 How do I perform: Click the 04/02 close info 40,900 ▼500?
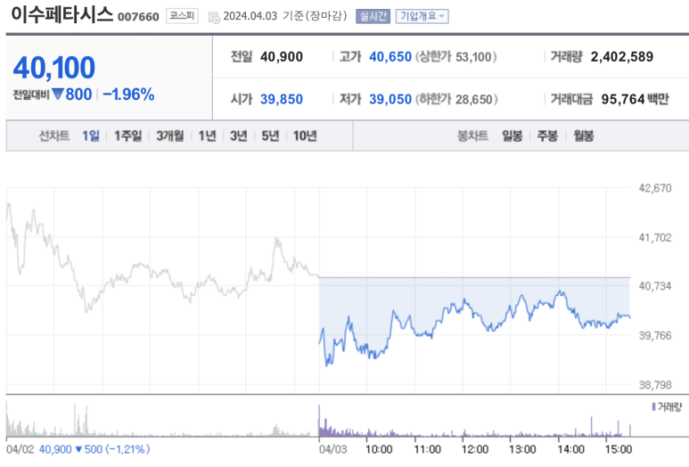click(70, 449)
